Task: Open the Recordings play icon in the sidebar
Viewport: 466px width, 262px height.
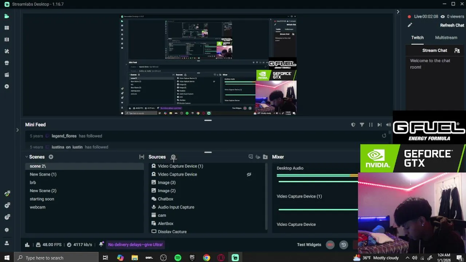Action: pos(7,86)
